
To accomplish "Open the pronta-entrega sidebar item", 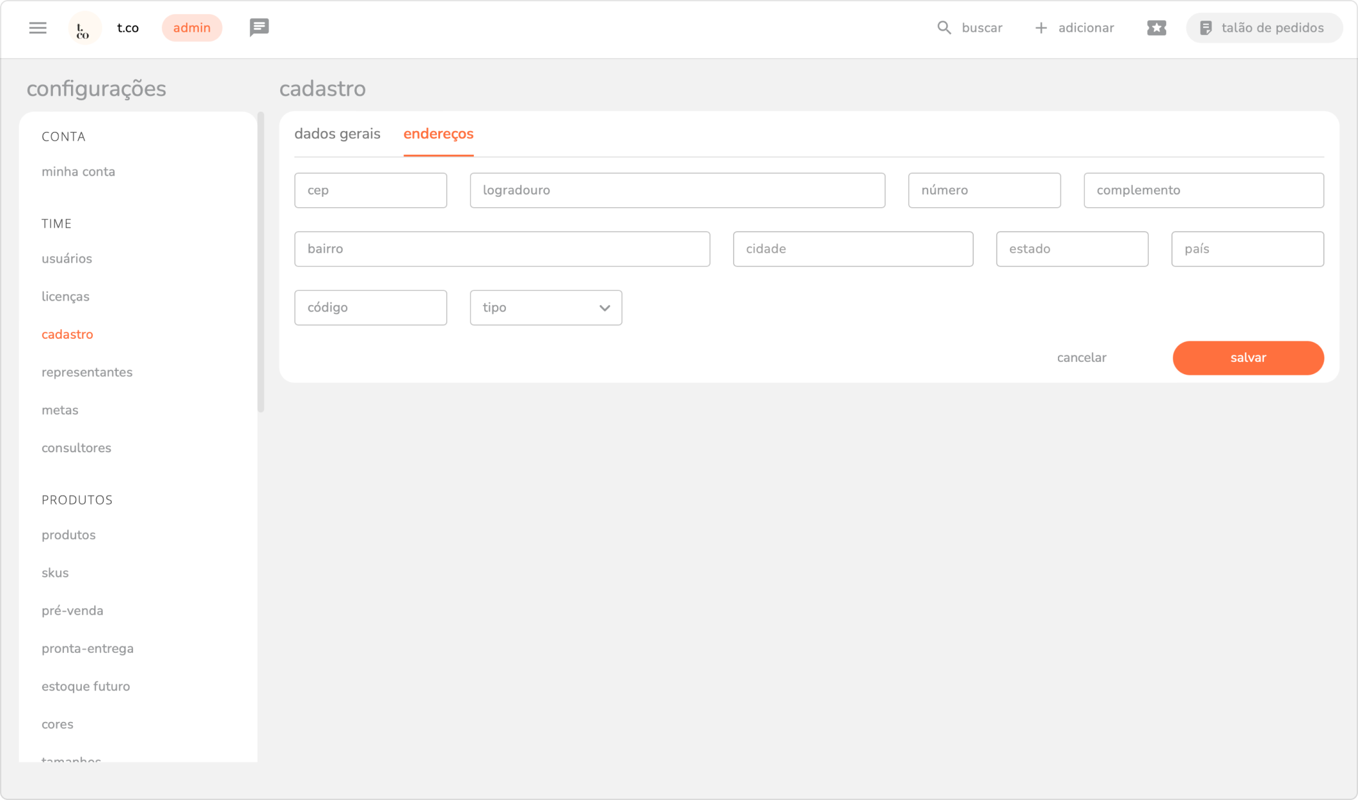I will (87, 648).
